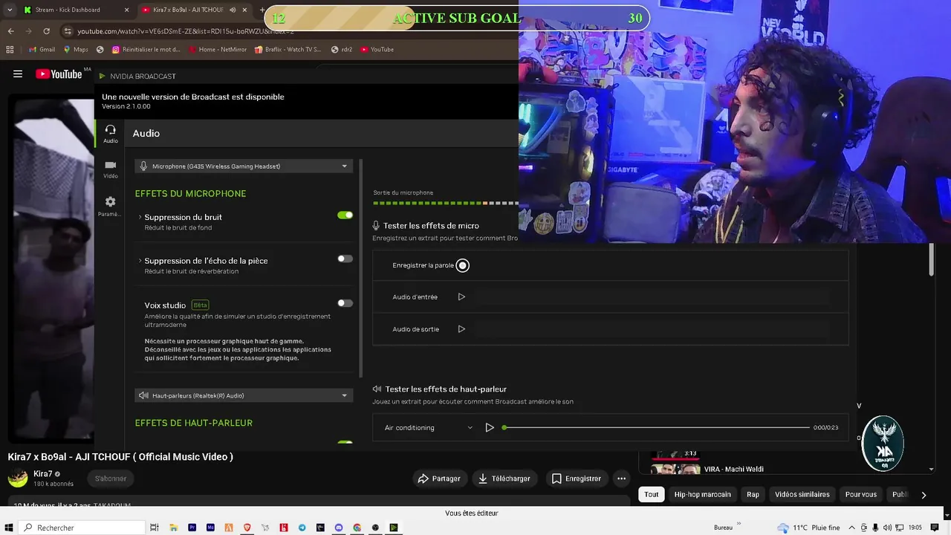This screenshot has height=535, width=951.
Task: Click the Enregistrer video button
Action: point(577,479)
